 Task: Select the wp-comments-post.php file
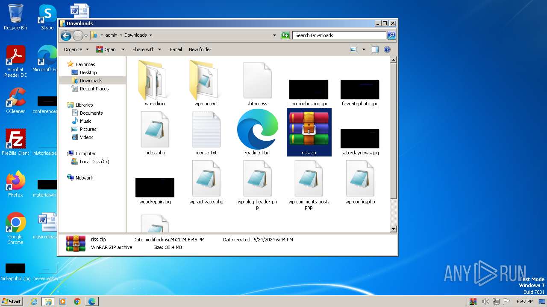(309, 185)
